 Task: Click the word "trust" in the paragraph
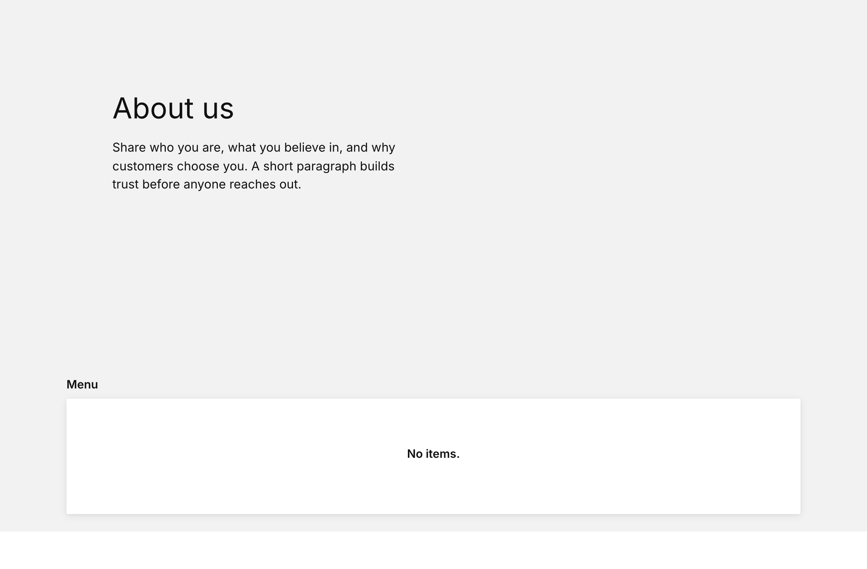tap(125, 184)
